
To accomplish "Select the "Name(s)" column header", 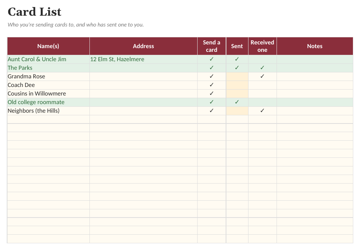I will click(48, 46).
